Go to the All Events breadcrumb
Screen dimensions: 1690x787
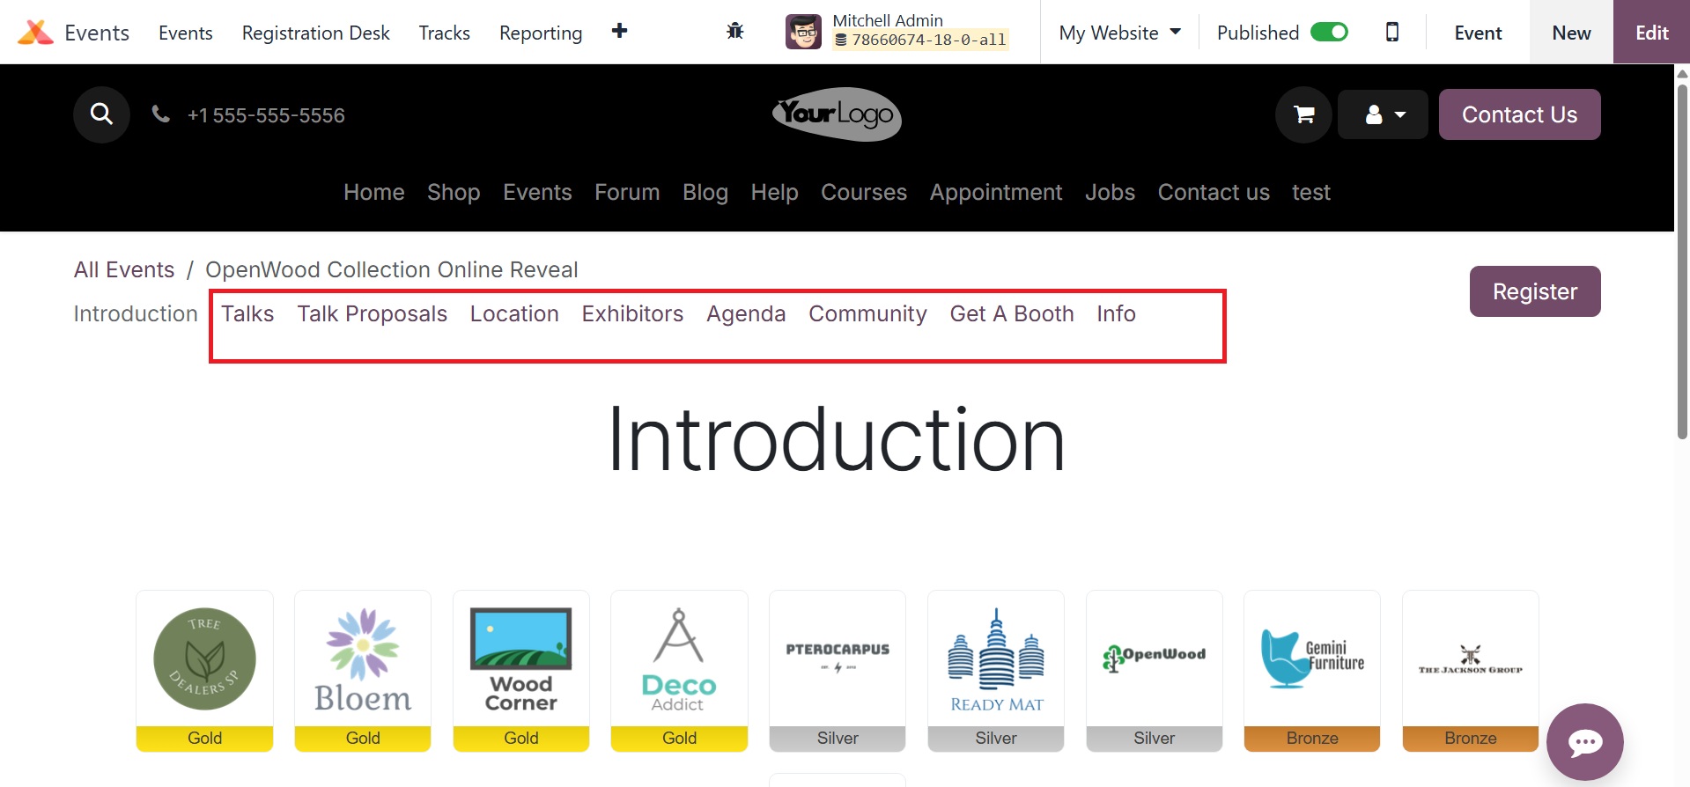124,269
